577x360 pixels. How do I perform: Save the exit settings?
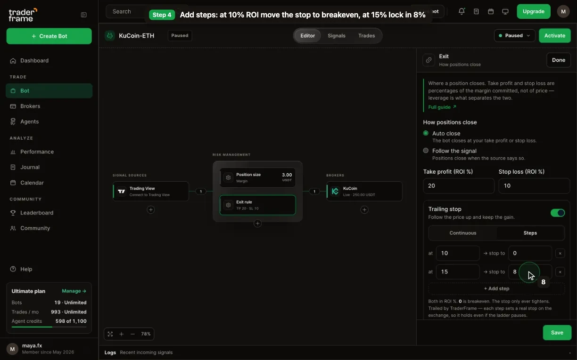click(557, 333)
